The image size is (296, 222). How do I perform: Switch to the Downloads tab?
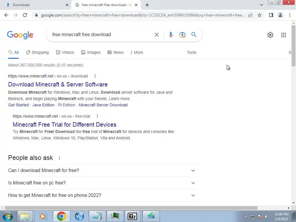pos(36,5)
